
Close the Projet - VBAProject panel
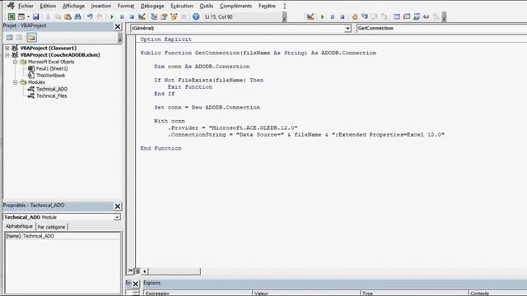pos(118,26)
